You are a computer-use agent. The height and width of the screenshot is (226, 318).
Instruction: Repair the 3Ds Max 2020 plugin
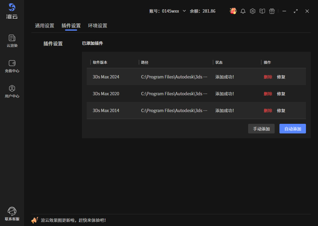coord(281,94)
